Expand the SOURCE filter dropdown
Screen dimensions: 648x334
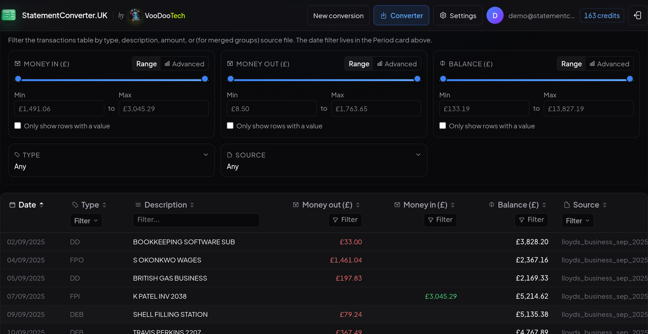(x=324, y=161)
